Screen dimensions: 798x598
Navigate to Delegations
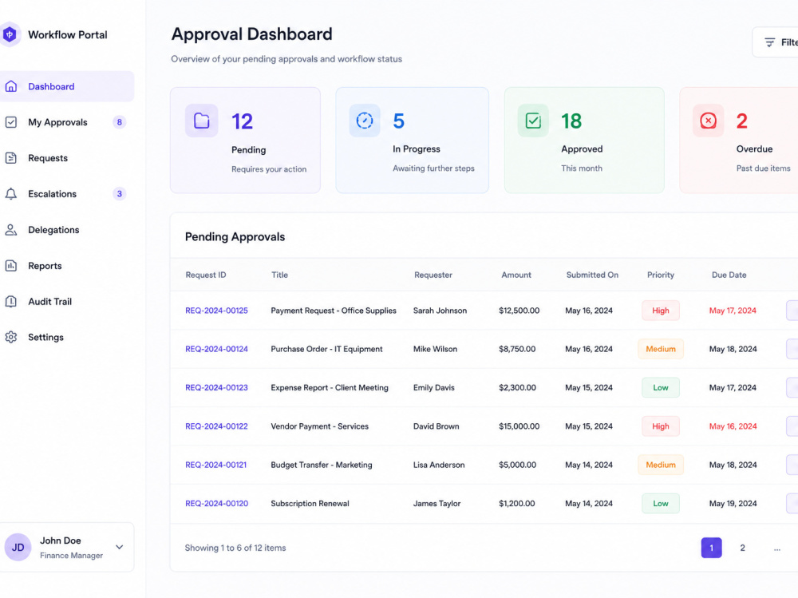tap(66, 230)
